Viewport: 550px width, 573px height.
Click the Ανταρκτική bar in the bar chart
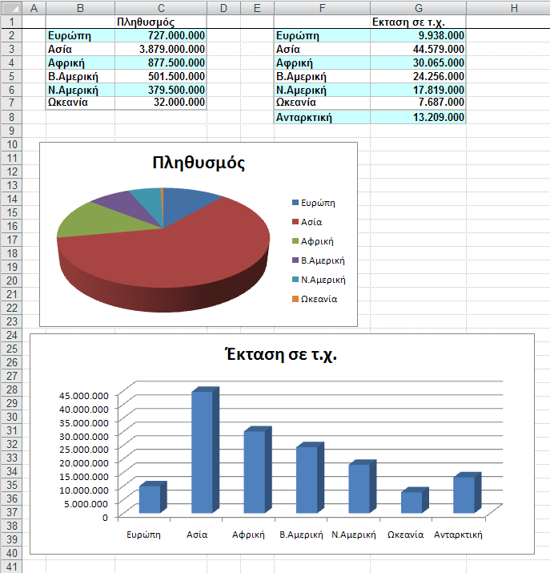click(464, 494)
